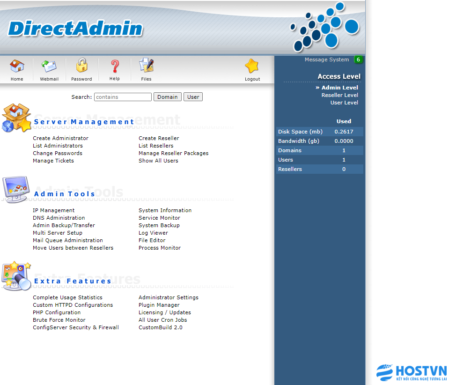Open Plugin Manager
Viewport: 449px width, 385px height.
[x=159, y=305]
